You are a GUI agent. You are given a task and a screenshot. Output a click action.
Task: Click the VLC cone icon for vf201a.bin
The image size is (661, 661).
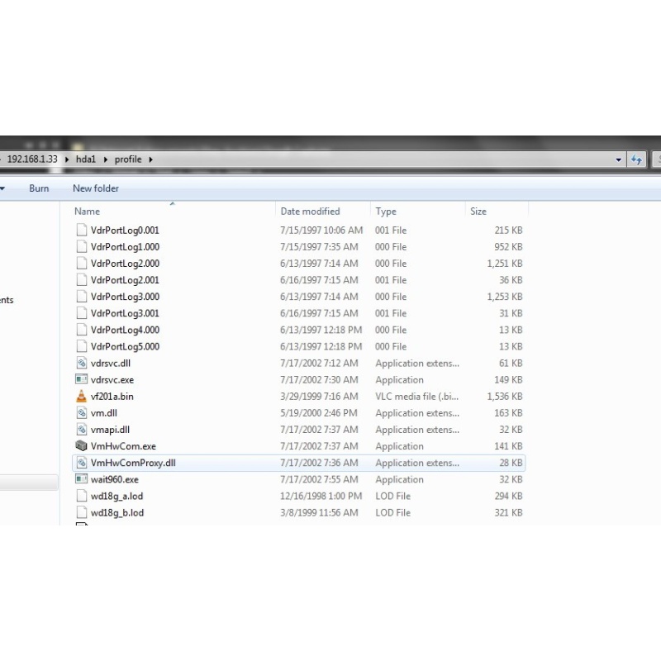pos(81,397)
